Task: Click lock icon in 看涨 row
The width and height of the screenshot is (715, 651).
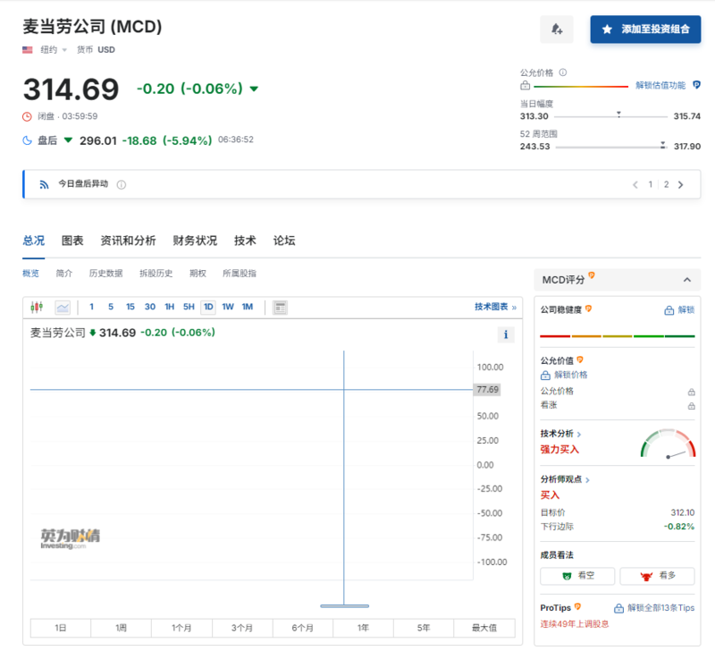Action: (x=691, y=406)
